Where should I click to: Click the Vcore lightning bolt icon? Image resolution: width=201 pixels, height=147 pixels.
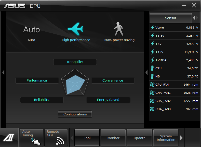point(152,28)
